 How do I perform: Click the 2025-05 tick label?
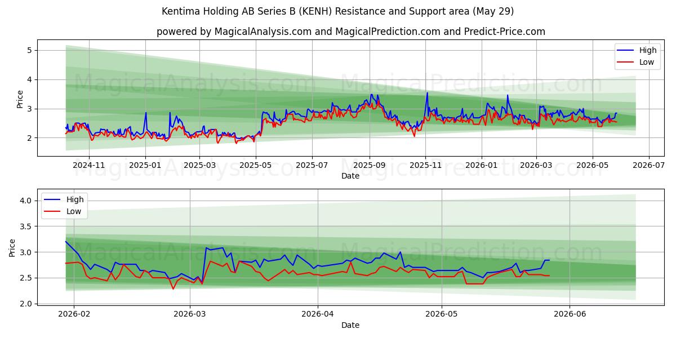[x=256, y=166]
